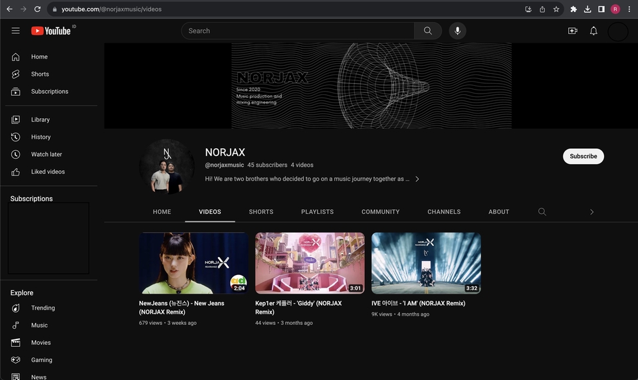The image size is (638, 380).
Task: Click '9K views • 4 months ago'
Action: pyautogui.click(x=400, y=314)
